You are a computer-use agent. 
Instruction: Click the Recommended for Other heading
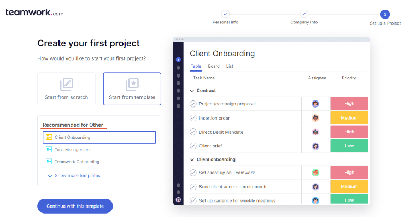point(73,125)
